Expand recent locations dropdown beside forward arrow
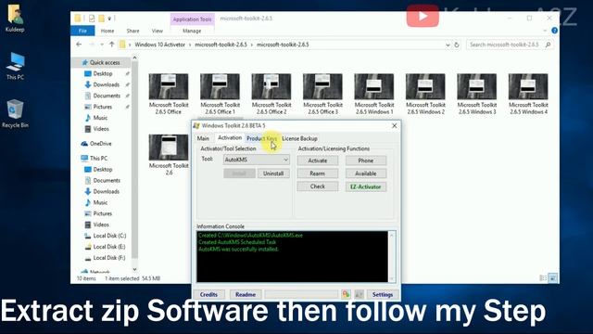Screen dimensions: 593x334 pyautogui.click(x=102, y=45)
